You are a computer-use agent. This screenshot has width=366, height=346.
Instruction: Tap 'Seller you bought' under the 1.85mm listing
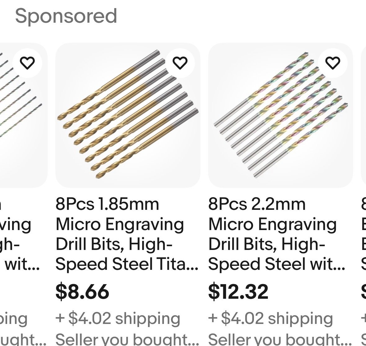(127, 340)
